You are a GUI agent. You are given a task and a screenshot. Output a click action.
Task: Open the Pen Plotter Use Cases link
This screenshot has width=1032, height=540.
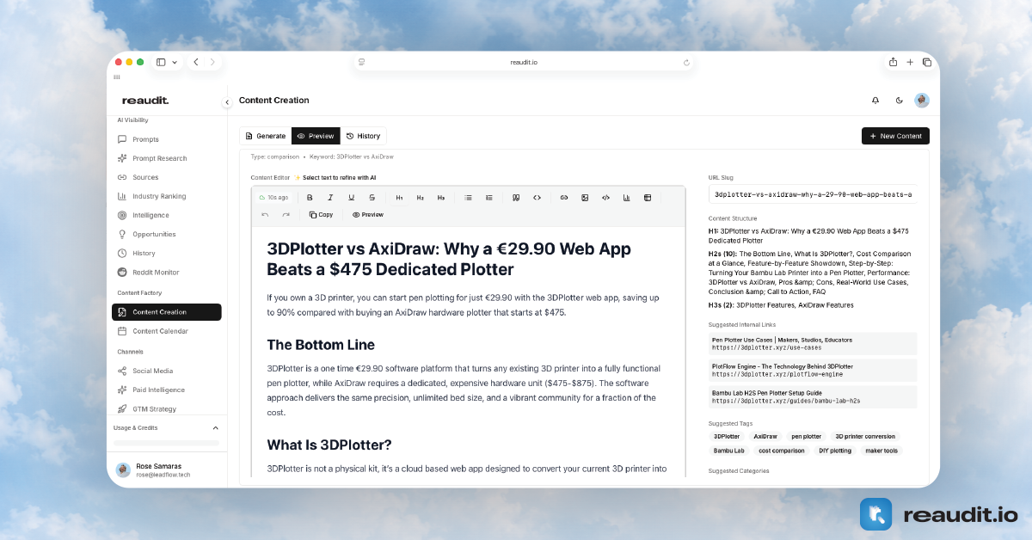[813, 344]
